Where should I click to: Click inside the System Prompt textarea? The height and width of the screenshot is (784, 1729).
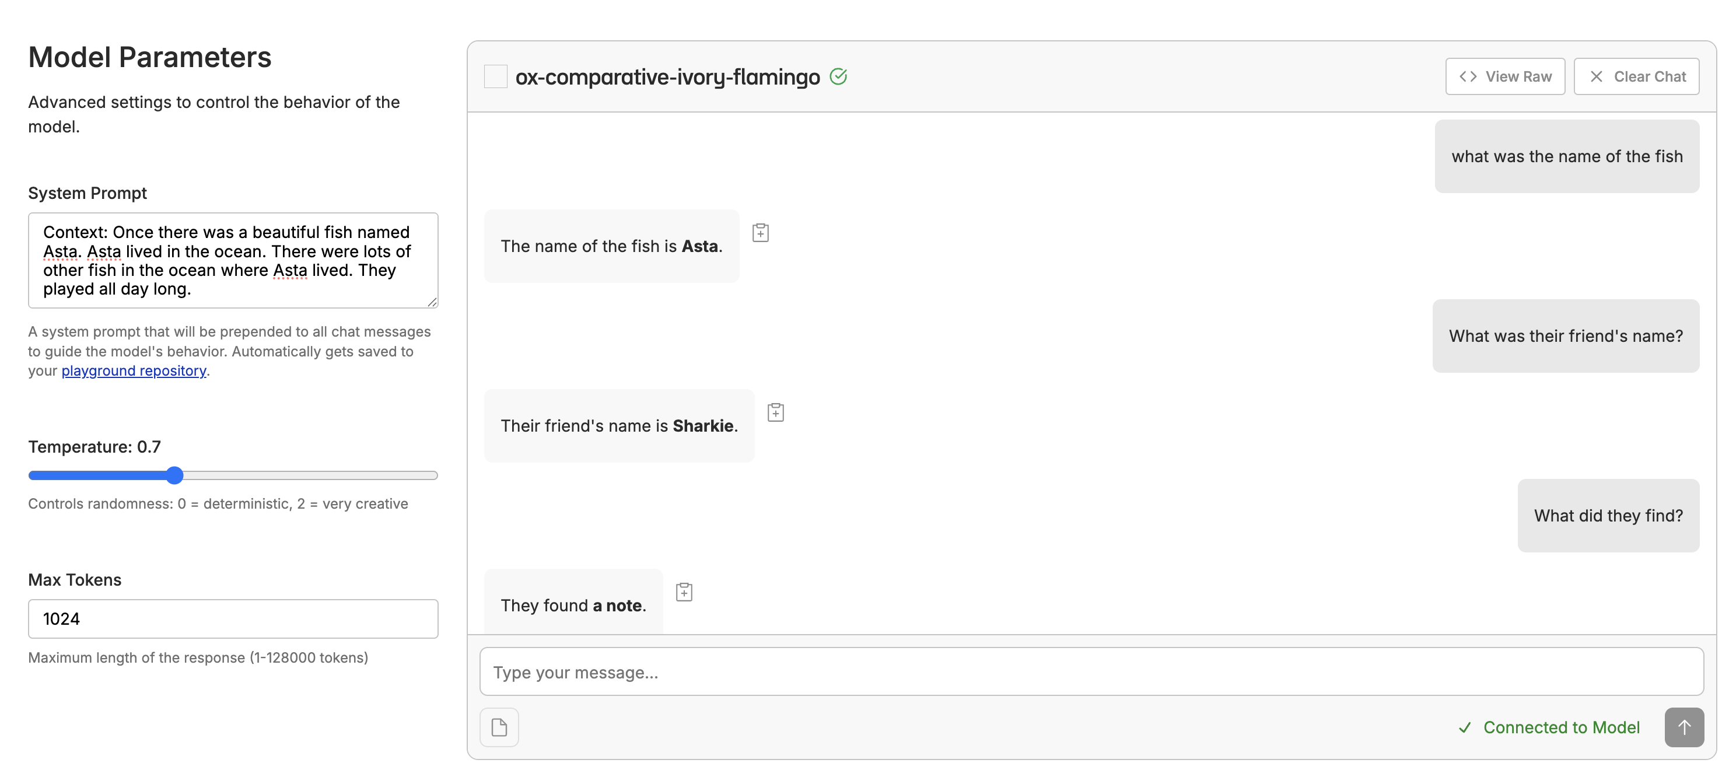[232, 260]
